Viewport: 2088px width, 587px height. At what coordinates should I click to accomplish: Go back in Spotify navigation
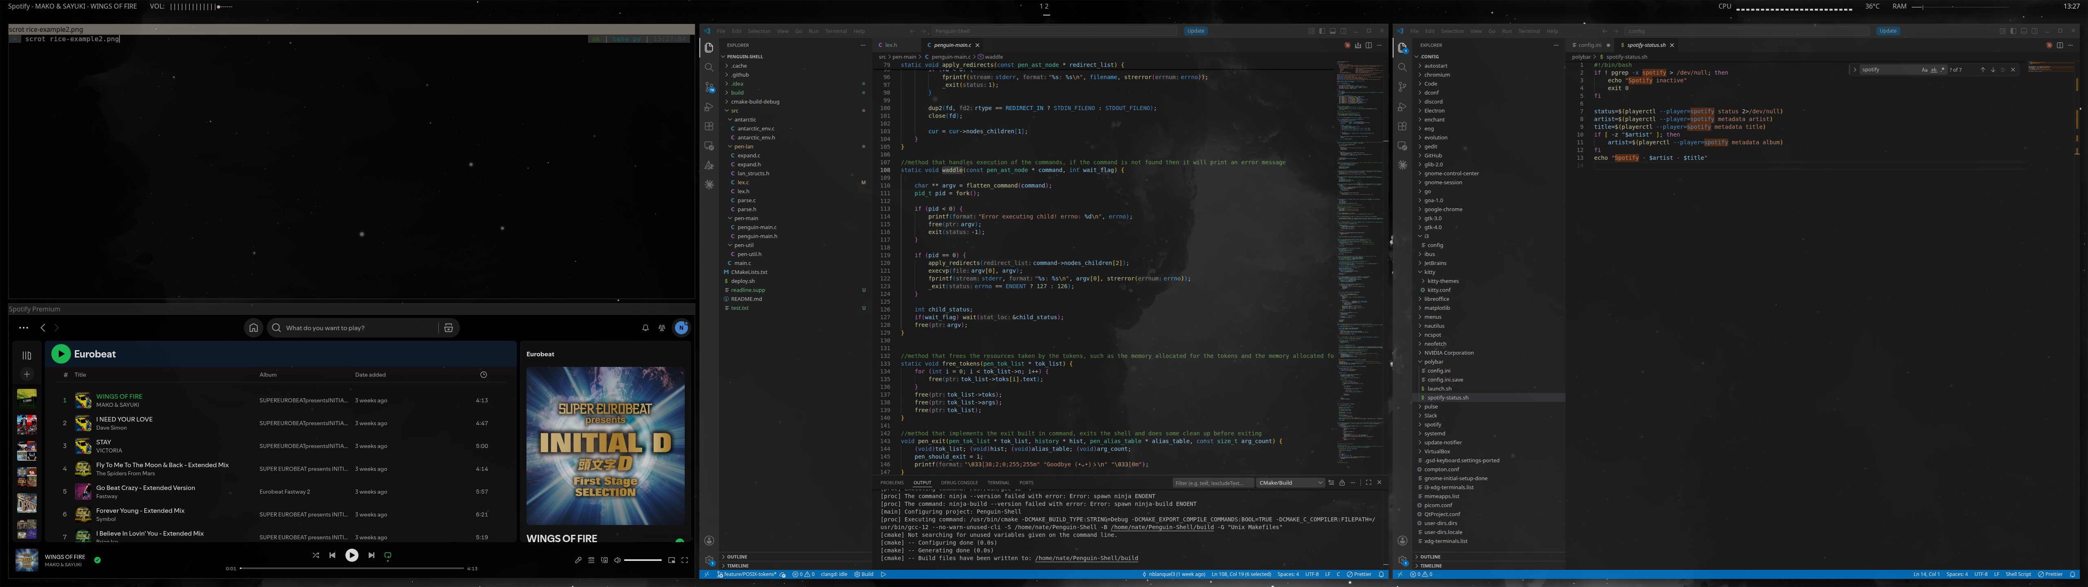(43, 328)
